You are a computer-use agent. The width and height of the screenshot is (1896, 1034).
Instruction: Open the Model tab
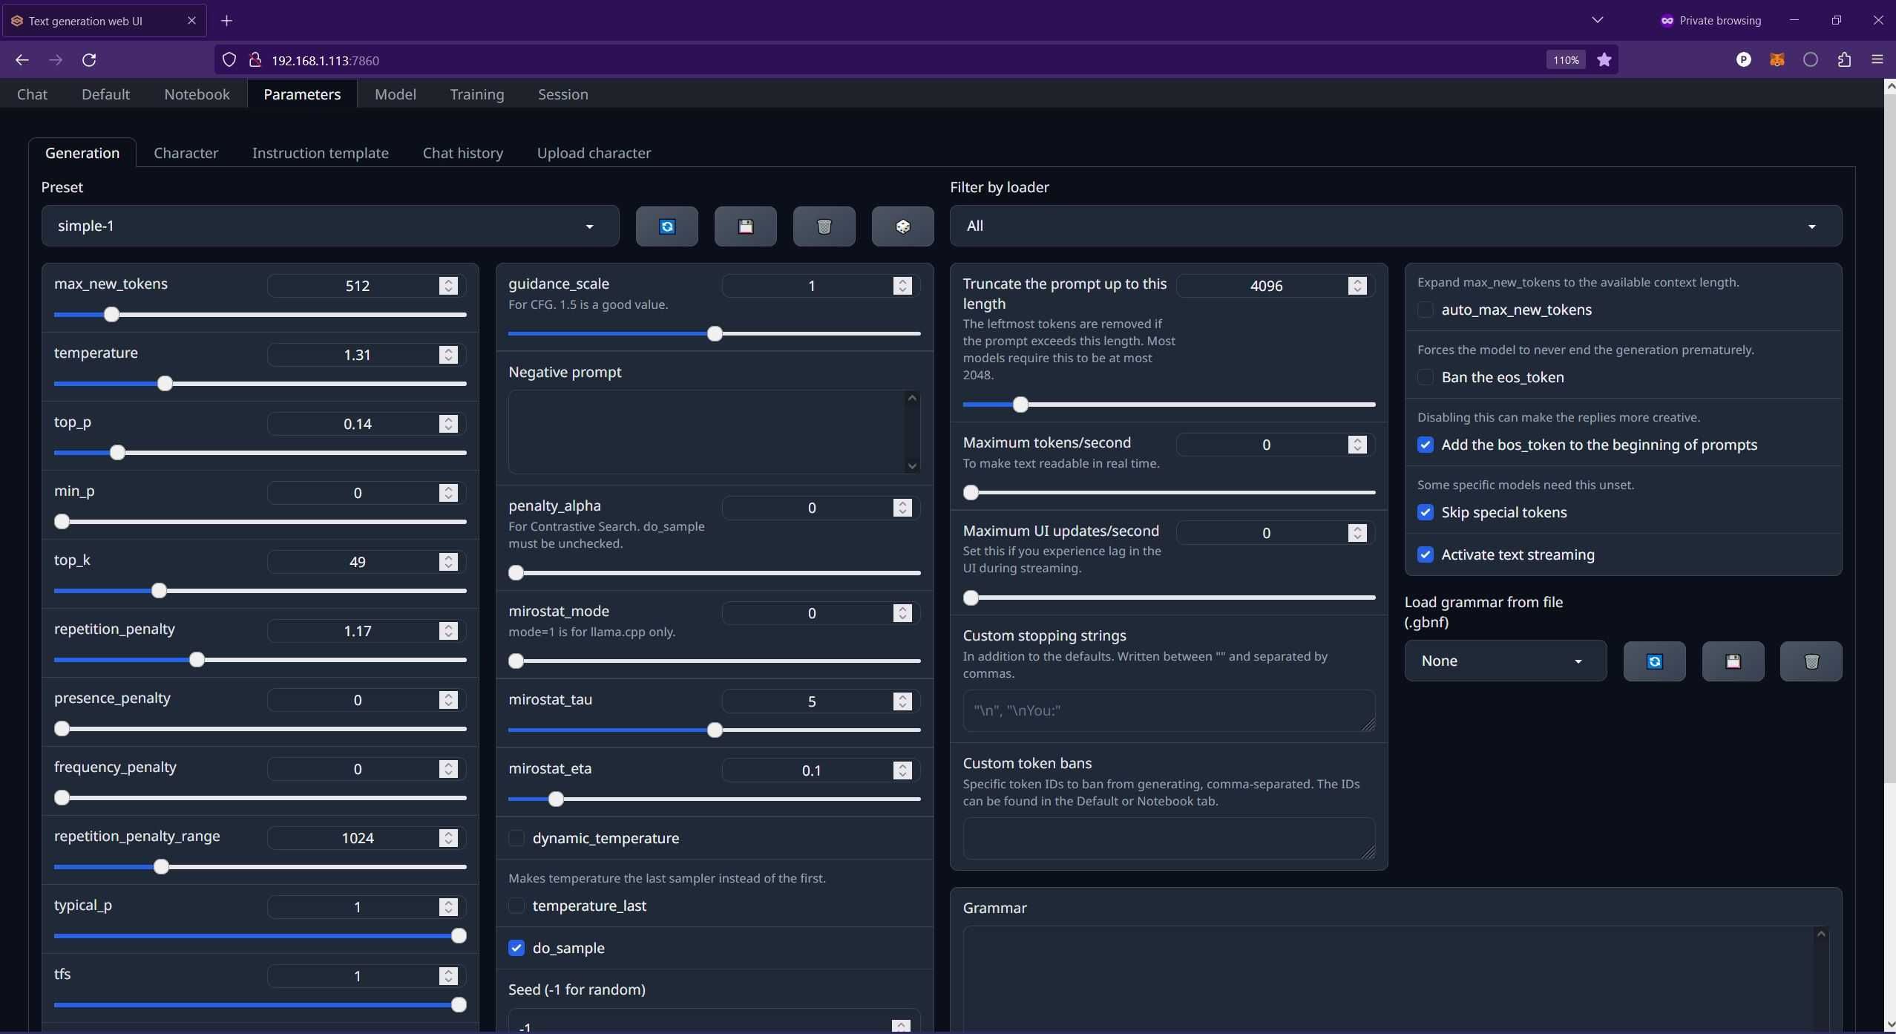pos(396,94)
